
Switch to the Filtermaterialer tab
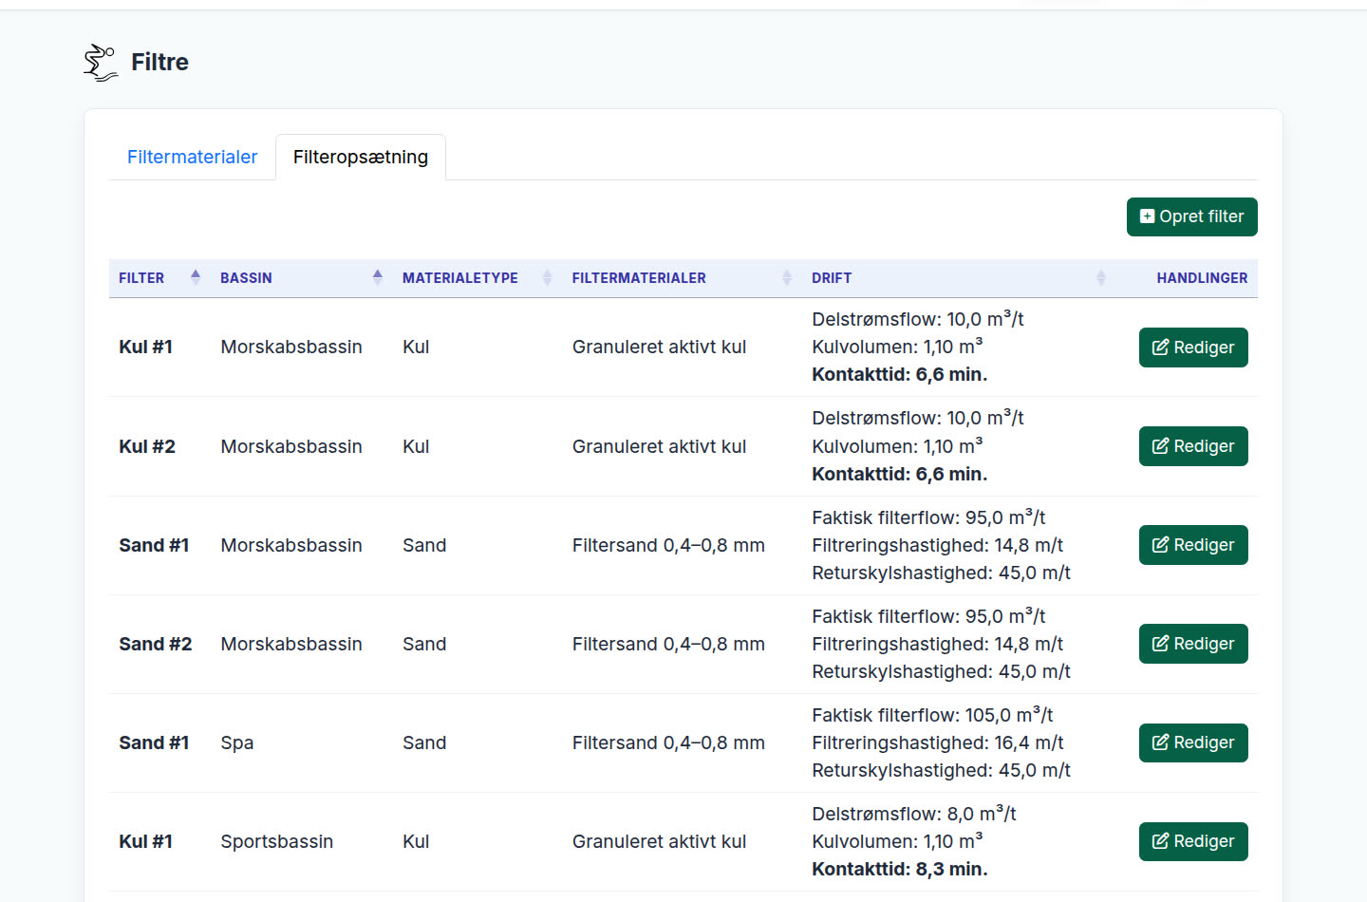point(192,157)
